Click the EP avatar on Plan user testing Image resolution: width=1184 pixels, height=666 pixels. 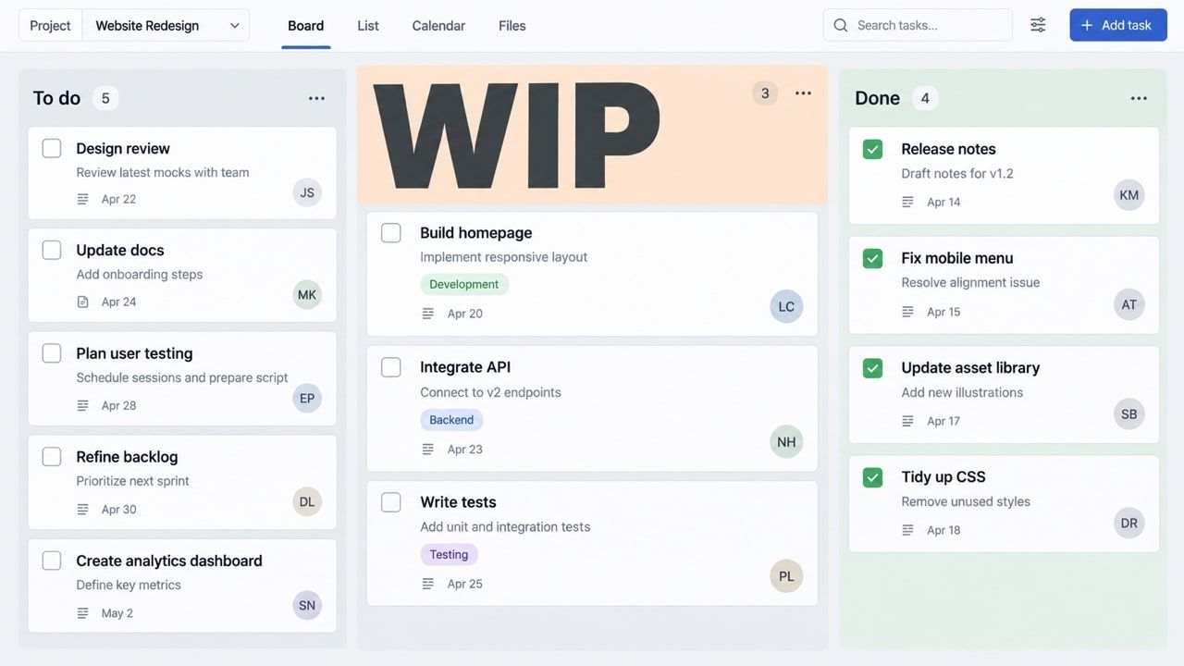(307, 399)
